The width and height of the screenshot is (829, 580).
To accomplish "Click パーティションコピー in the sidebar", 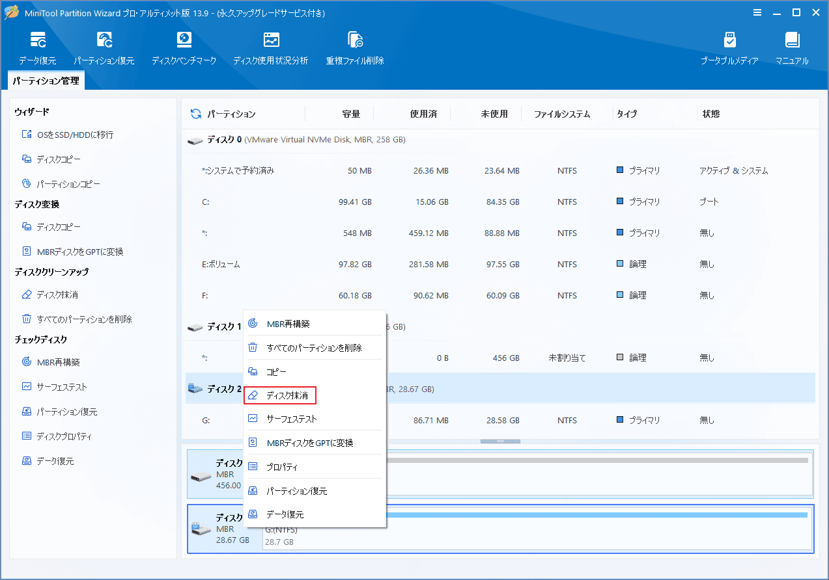I will coord(61,184).
